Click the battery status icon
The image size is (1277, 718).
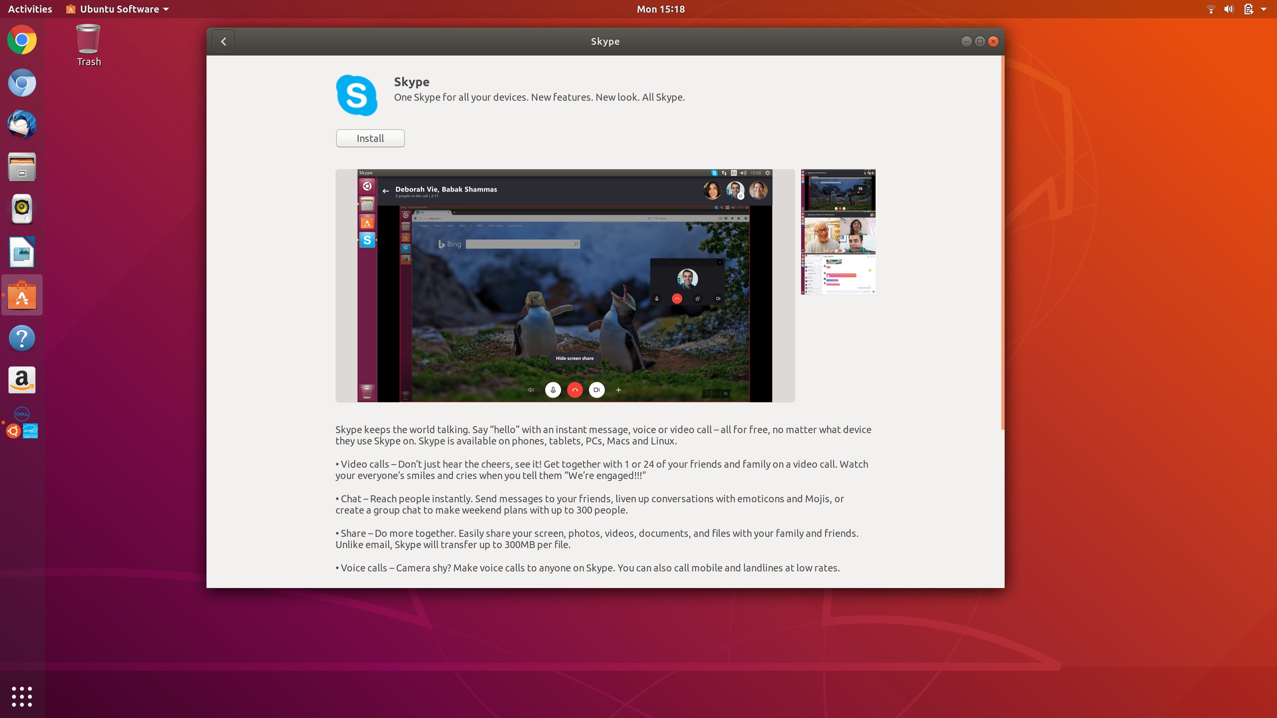click(x=1248, y=9)
